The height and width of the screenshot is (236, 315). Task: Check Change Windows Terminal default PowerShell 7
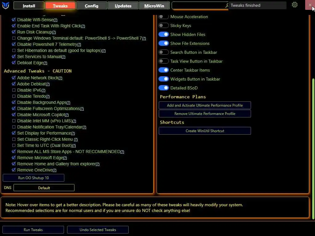[x=14, y=38]
